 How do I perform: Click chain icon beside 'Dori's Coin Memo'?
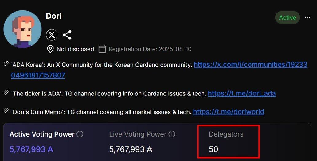click(6, 110)
